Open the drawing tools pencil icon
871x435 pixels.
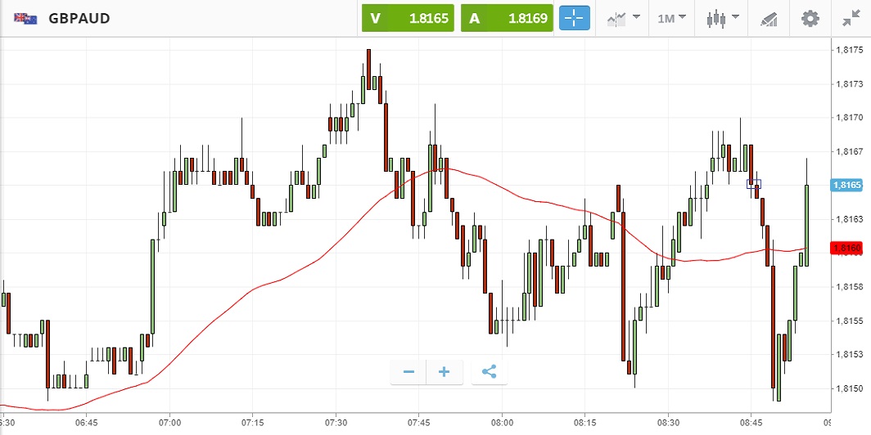(768, 18)
